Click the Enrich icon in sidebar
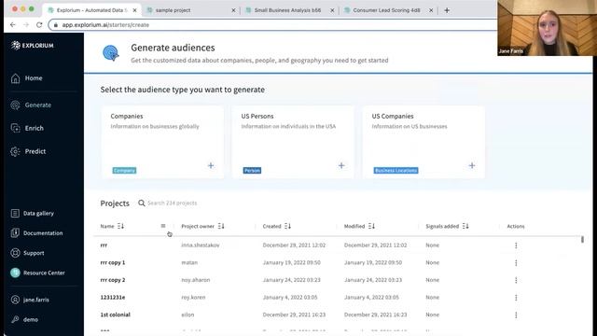This screenshot has width=597, height=336. point(15,129)
